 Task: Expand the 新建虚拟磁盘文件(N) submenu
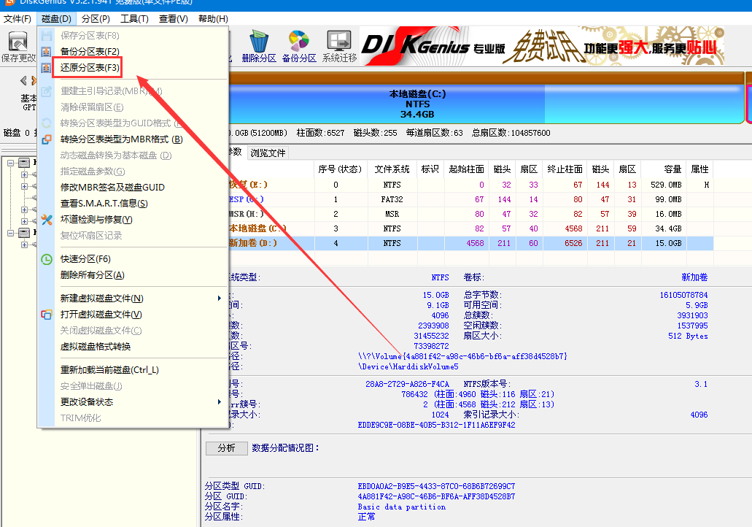pyautogui.click(x=133, y=299)
